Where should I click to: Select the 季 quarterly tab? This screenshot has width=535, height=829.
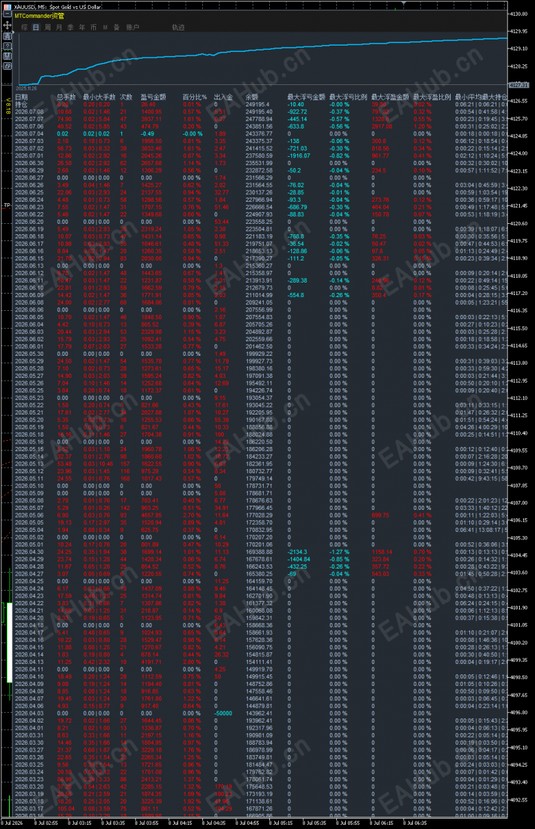click(x=70, y=27)
